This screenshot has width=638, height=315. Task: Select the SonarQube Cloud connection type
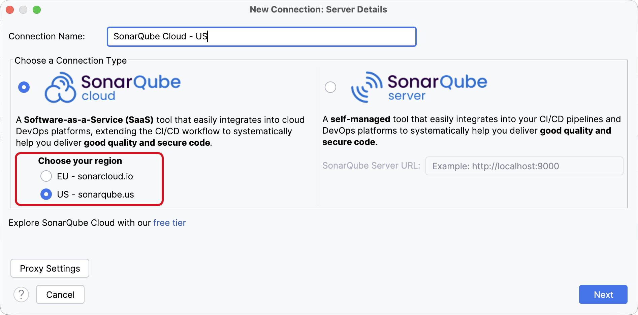(x=24, y=87)
